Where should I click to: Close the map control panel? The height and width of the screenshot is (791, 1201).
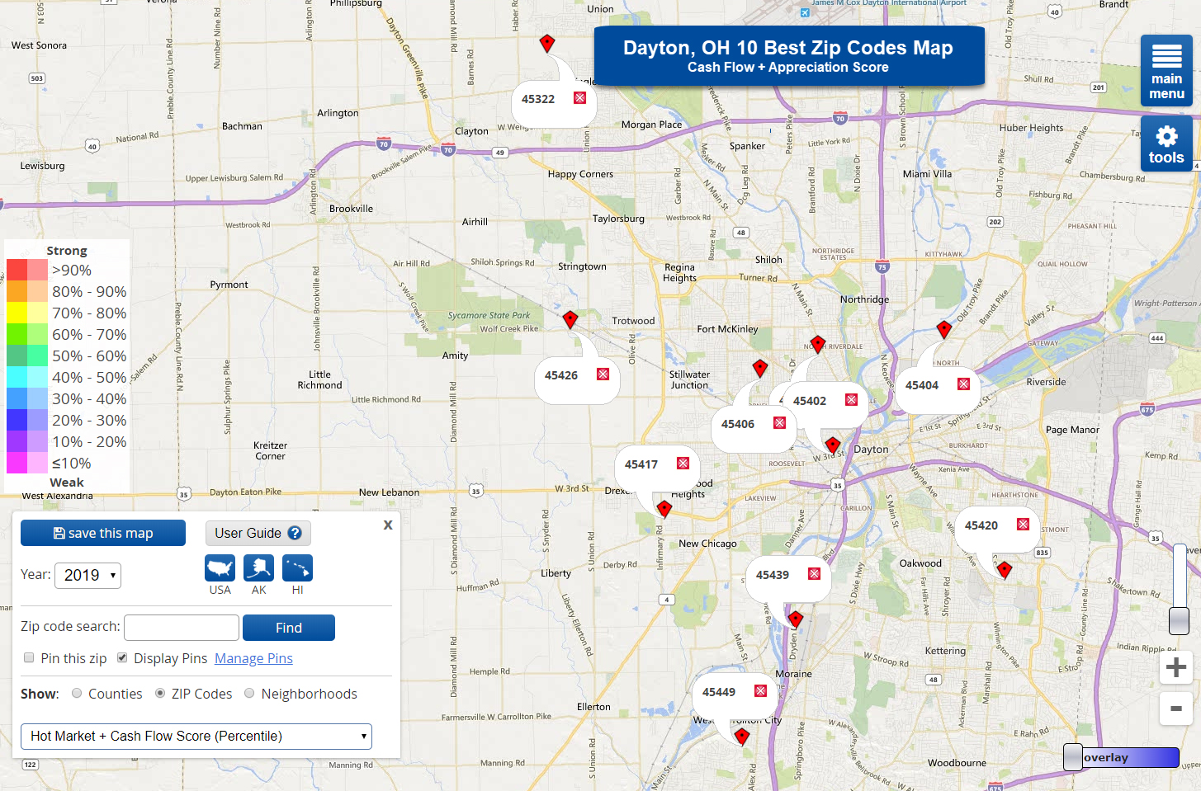coord(388,525)
